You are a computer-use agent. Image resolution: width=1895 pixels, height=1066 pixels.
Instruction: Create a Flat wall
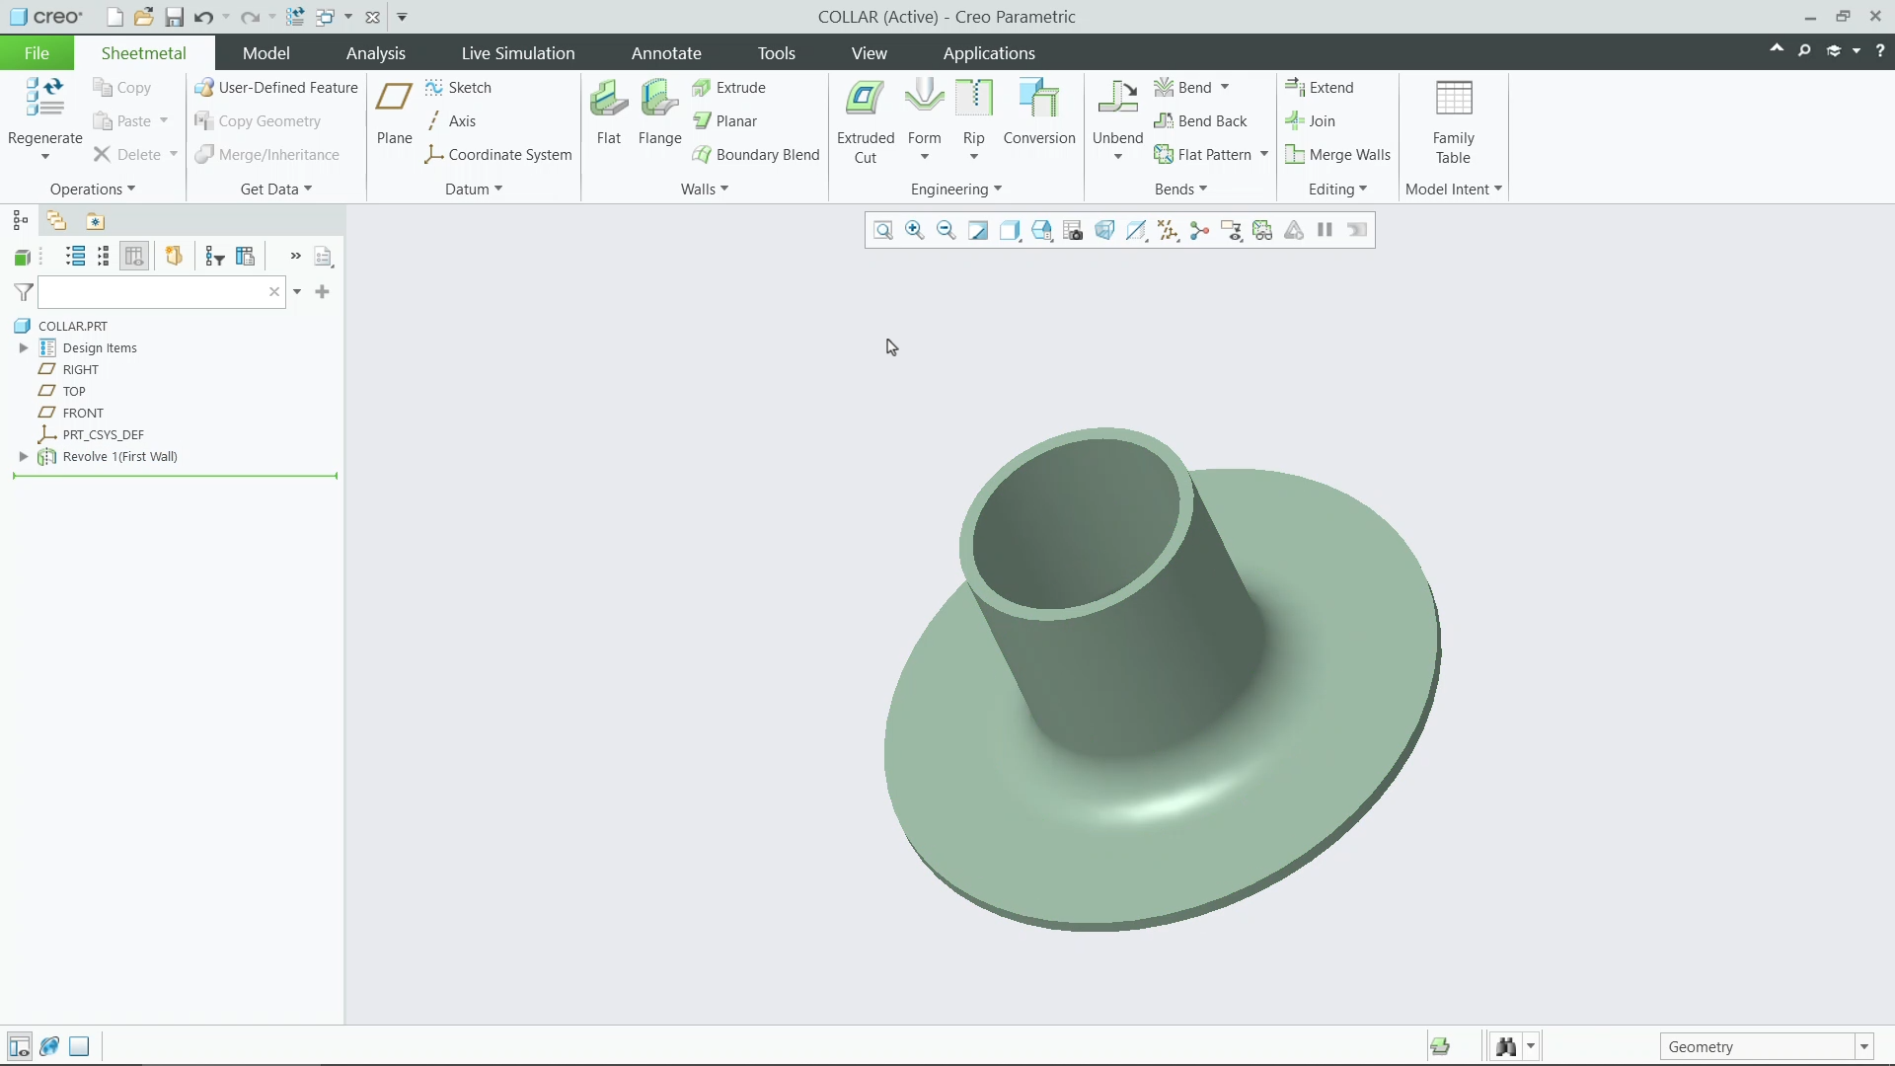coord(609,112)
